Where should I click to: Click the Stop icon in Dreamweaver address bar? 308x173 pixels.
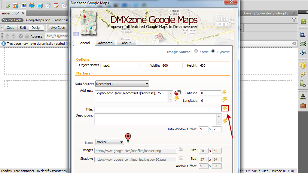click(x=20, y=36)
